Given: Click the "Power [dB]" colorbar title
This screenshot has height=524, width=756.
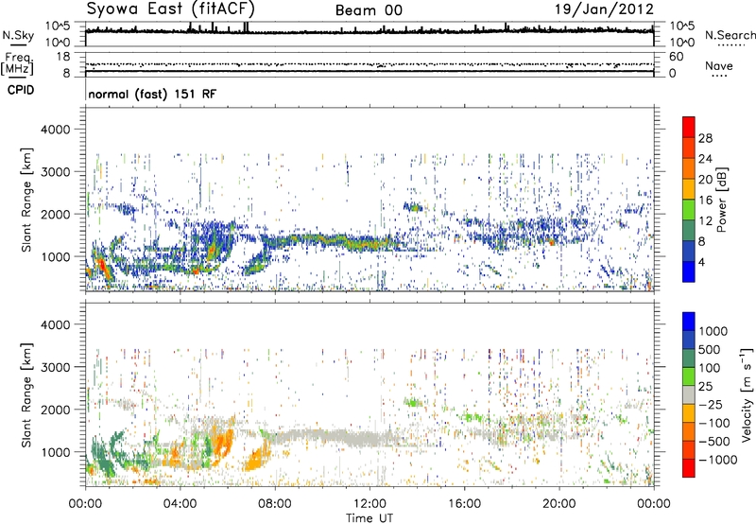Looking at the screenshot, I should pyautogui.click(x=721, y=200).
